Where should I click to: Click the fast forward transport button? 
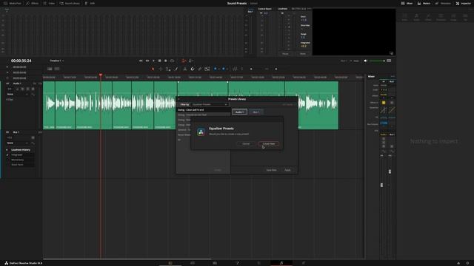pos(147,61)
